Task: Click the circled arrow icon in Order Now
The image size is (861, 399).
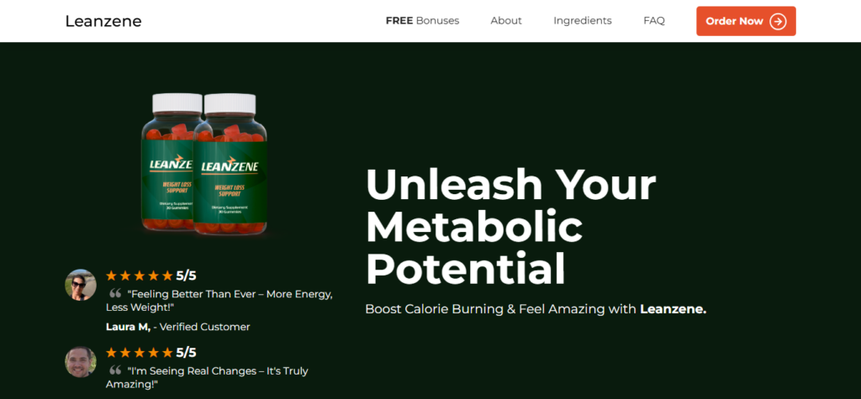Action: [778, 21]
